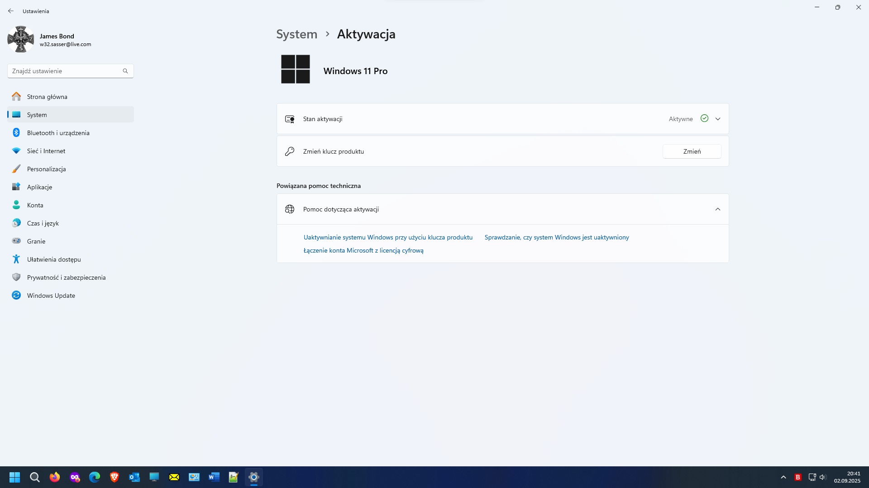Open Bluetooth i urządzenia settings

pyautogui.click(x=71, y=133)
